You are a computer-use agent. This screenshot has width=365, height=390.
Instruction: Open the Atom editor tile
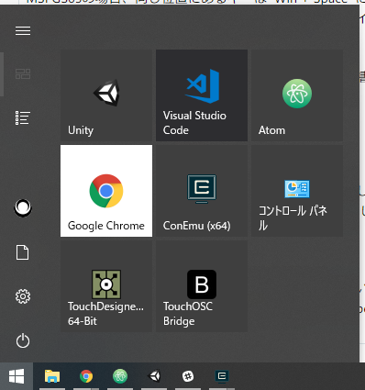(297, 95)
